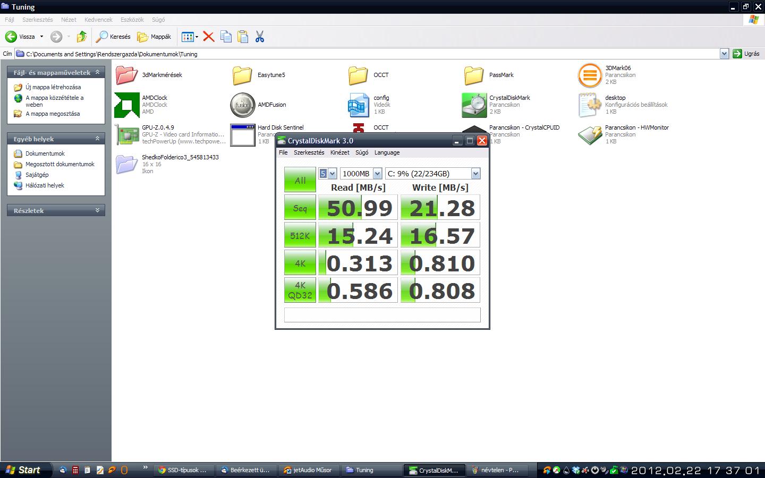Click the copy toolbar icon
This screenshot has height=478, width=765.
pyautogui.click(x=226, y=37)
